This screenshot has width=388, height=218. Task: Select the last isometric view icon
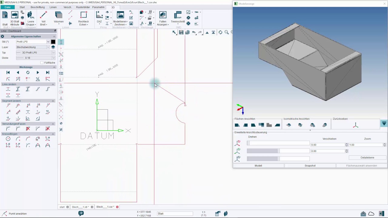click(x=325, y=125)
